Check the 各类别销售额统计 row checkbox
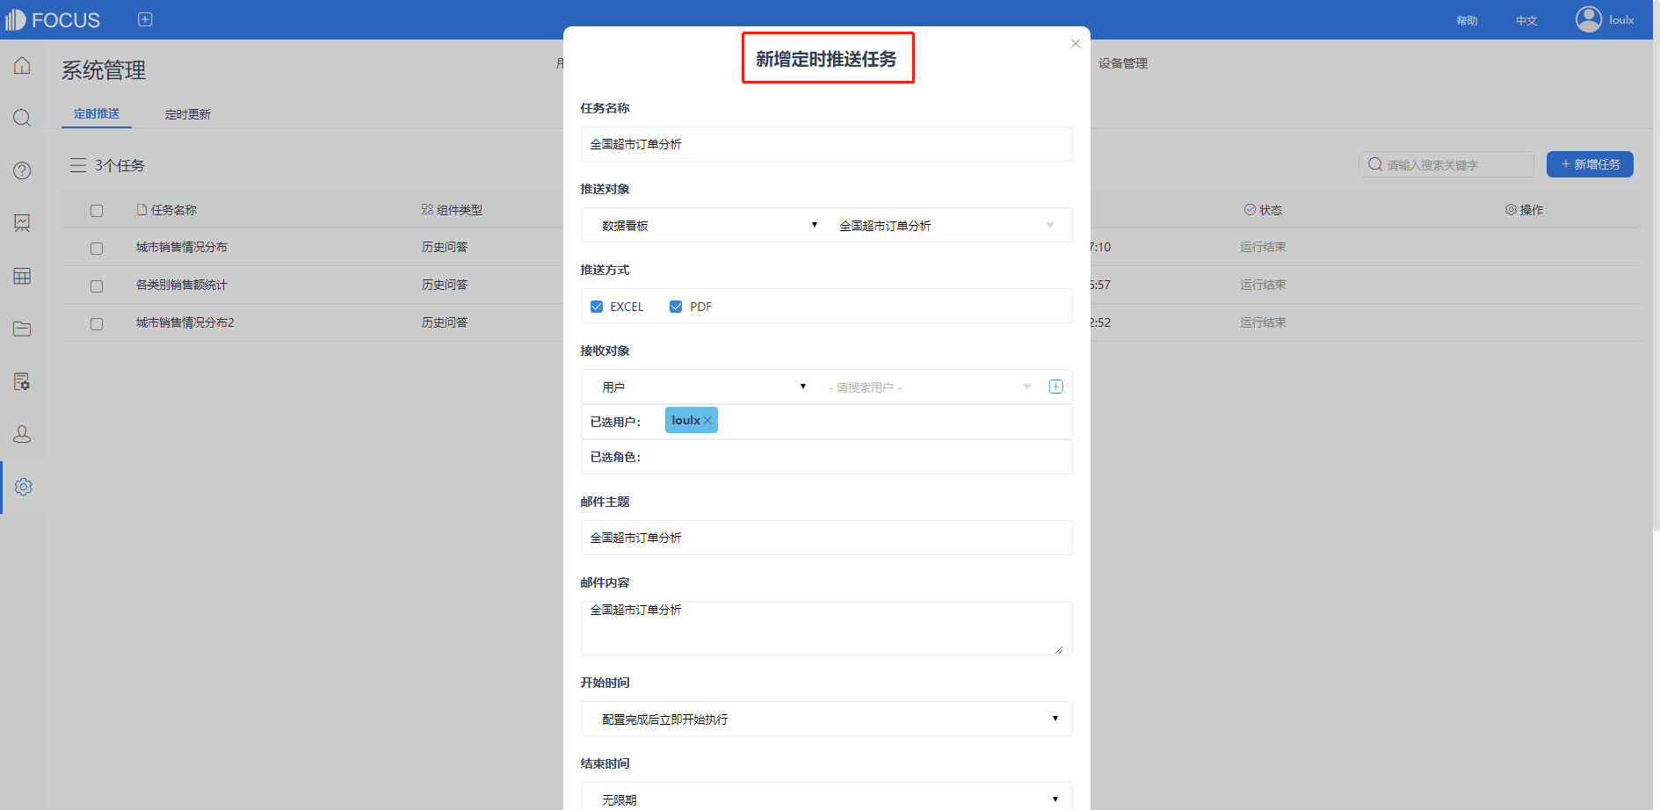This screenshot has width=1660, height=810. [x=97, y=286]
